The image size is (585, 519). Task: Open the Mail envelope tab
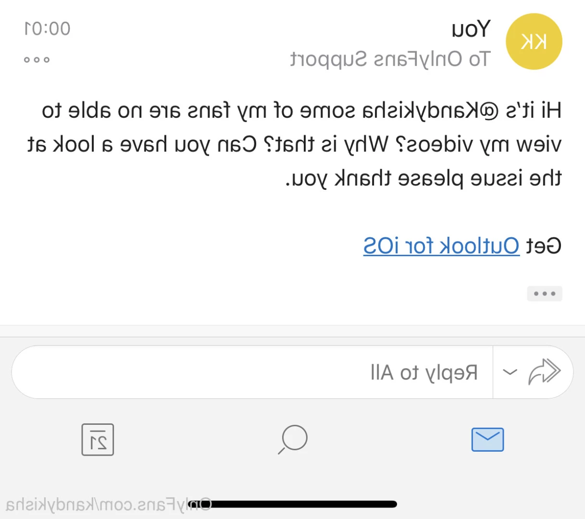[487, 439]
